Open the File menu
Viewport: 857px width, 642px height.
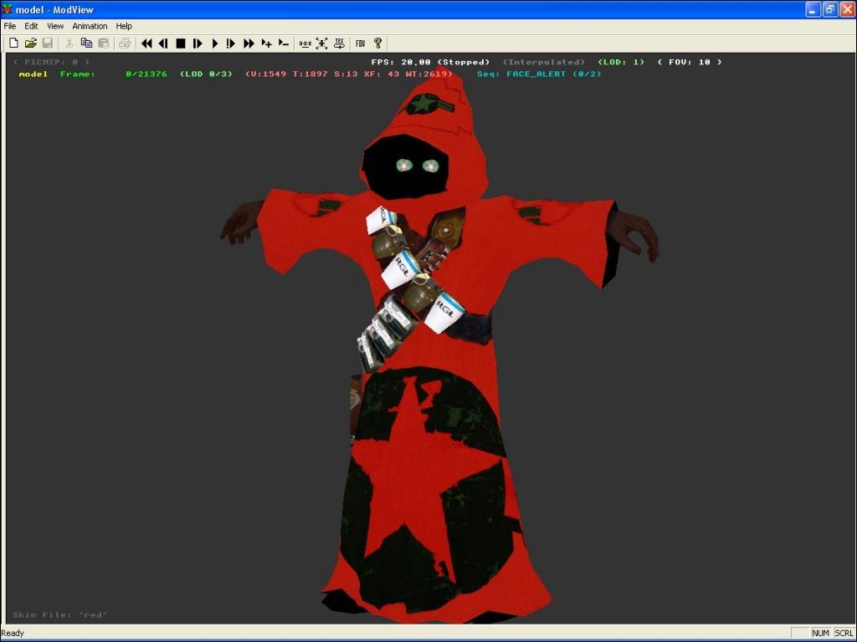pos(10,26)
